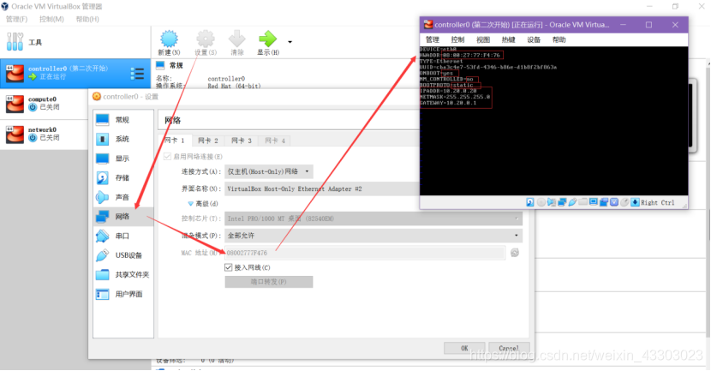This screenshot has width=711, height=371.
Task: Click audio speaker icon in VM status bar
Action: click(x=552, y=202)
